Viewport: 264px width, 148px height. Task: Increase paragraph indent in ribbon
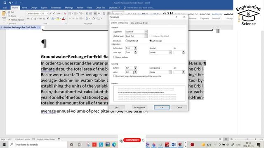[x=91, y=14]
